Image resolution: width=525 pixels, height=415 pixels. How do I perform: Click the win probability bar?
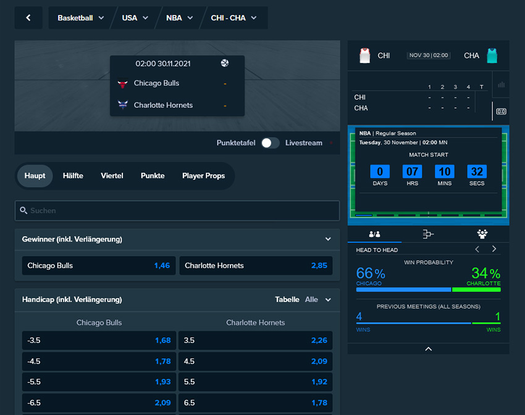[x=428, y=290]
